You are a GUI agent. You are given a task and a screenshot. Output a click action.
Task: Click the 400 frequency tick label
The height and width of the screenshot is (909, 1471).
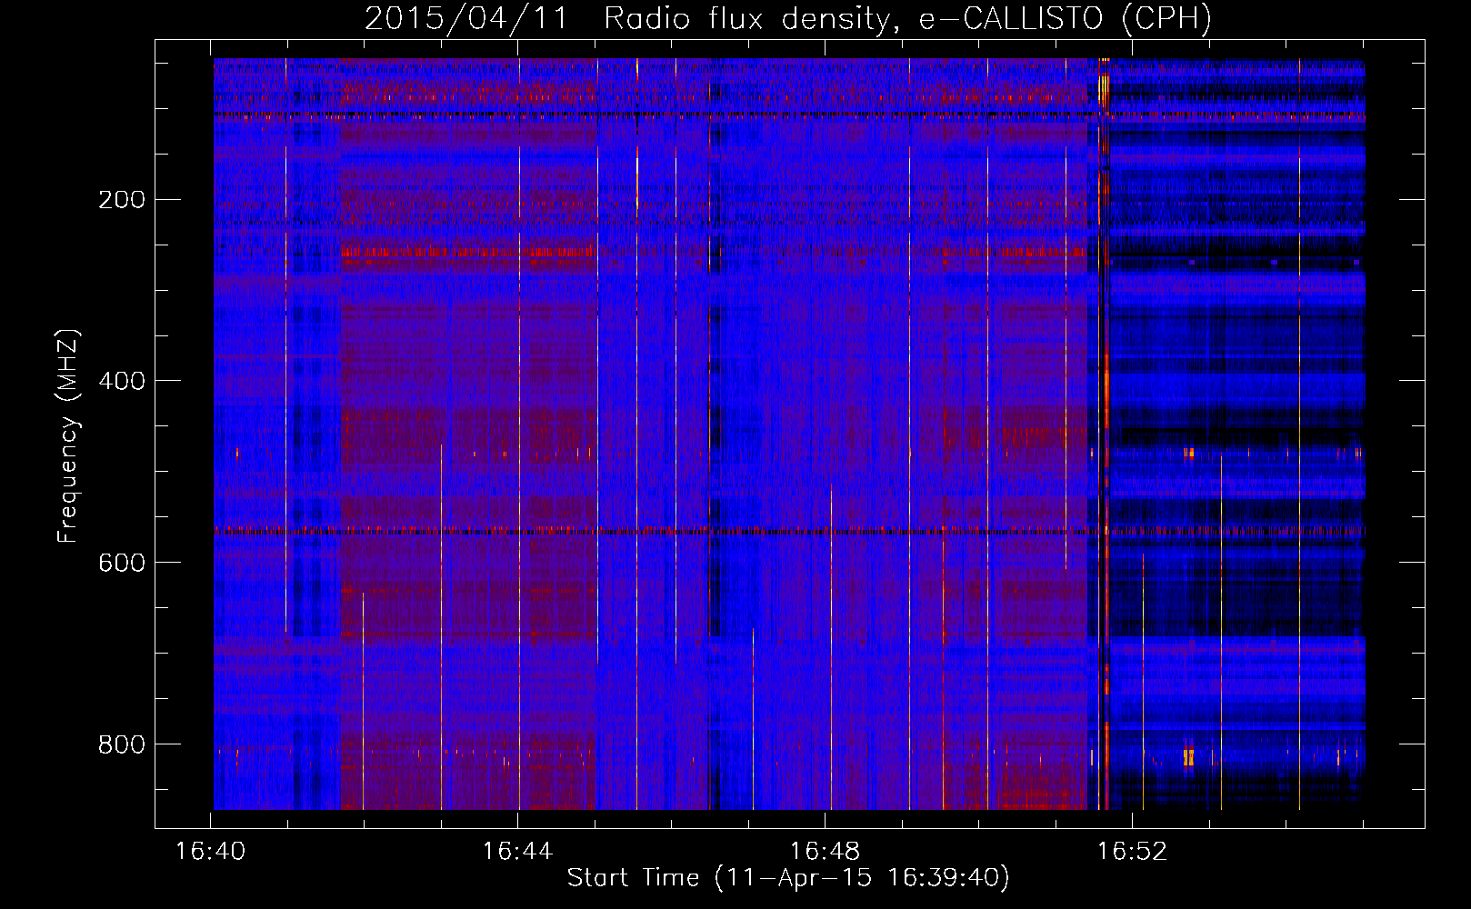click(122, 381)
